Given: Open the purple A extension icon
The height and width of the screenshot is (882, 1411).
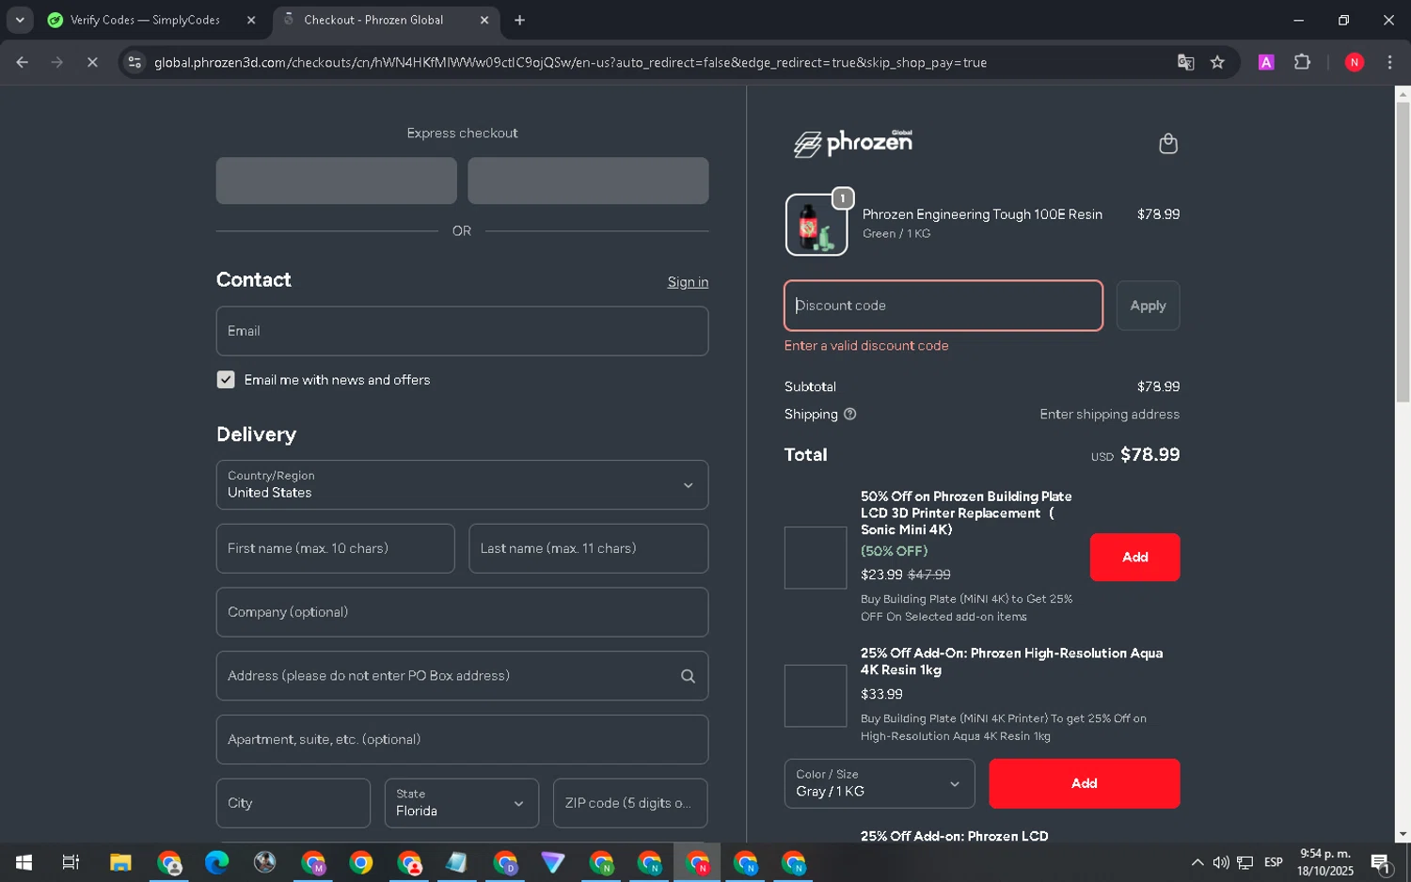Looking at the screenshot, I should 1266,62.
